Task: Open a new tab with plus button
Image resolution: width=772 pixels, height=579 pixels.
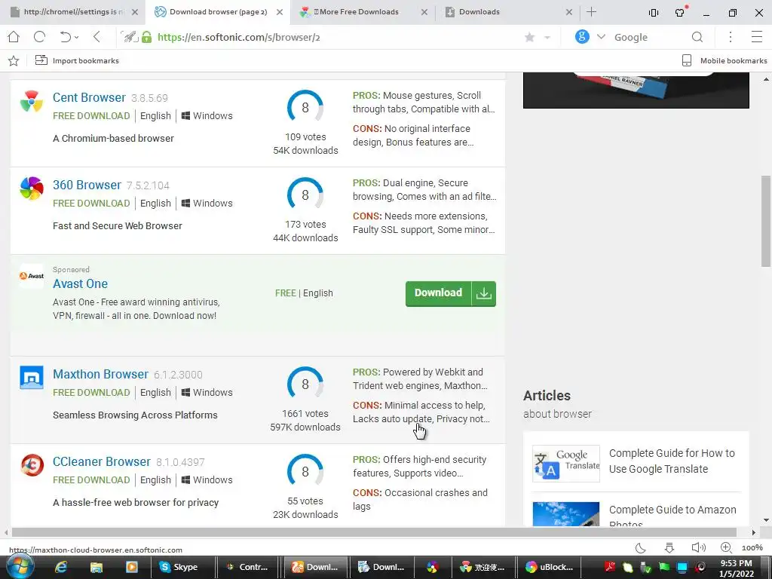Action: pos(592,12)
